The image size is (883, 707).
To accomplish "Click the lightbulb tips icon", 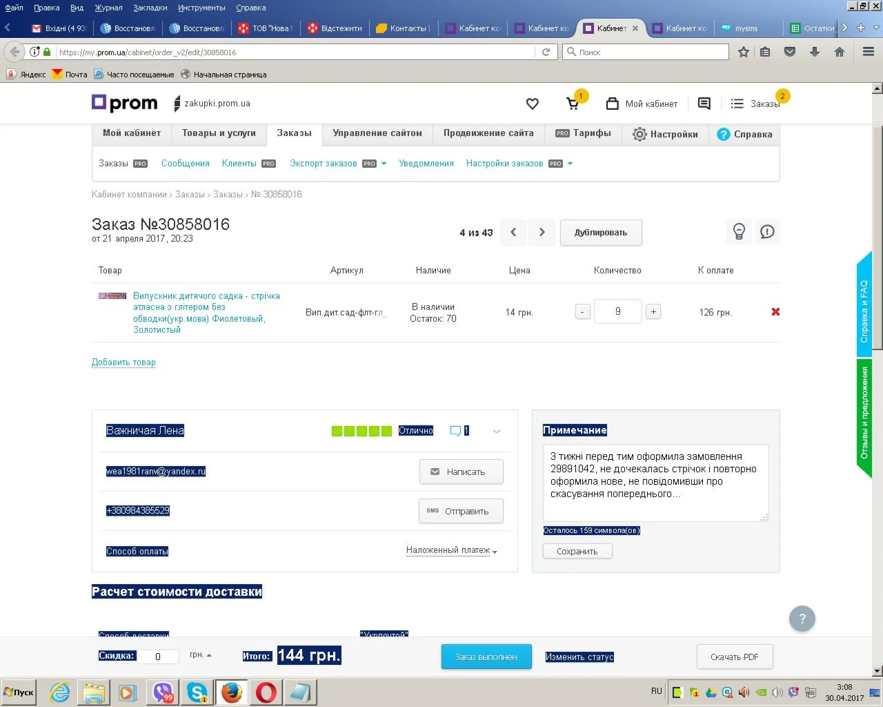I will pos(739,232).
